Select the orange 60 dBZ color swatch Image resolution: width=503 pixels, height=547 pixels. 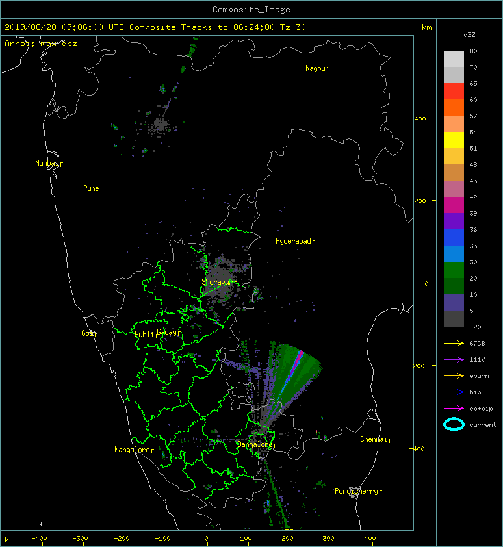[x=454, y=107]
